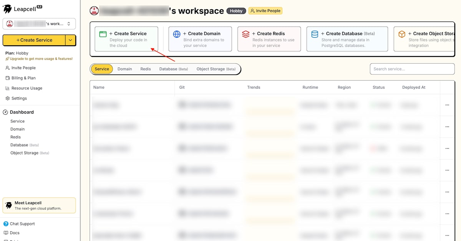Screen dimensions: 461x241
Task: Go to Billing & Plan
Action: (21, 78)
